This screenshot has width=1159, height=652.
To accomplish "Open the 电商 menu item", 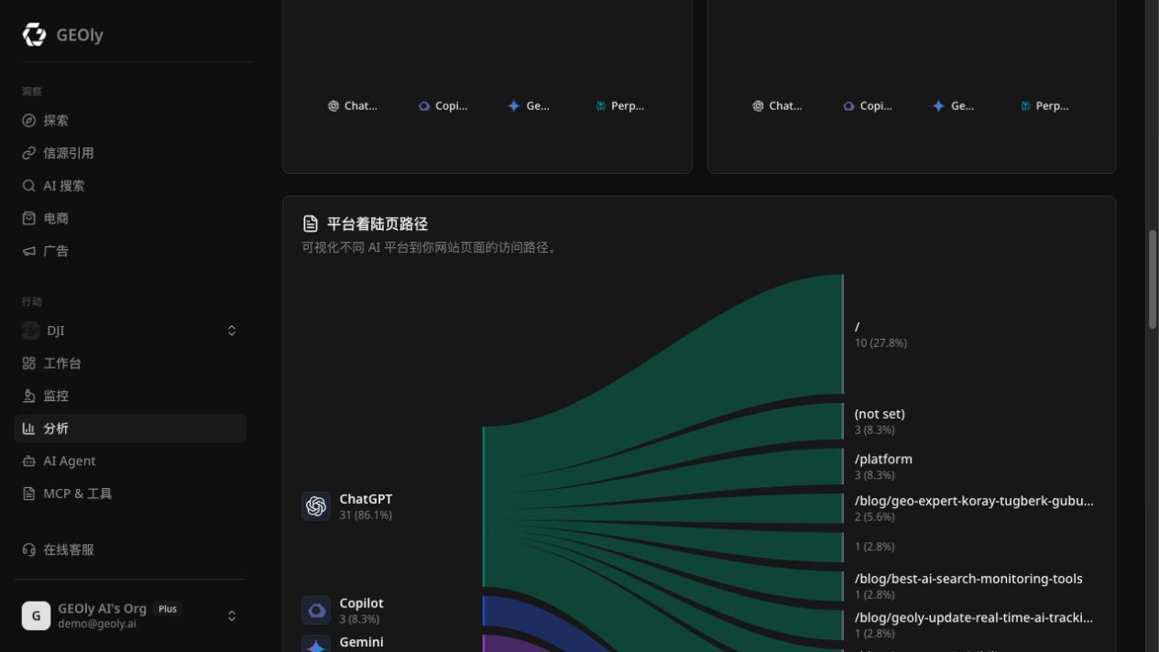I will click(130, 218).
